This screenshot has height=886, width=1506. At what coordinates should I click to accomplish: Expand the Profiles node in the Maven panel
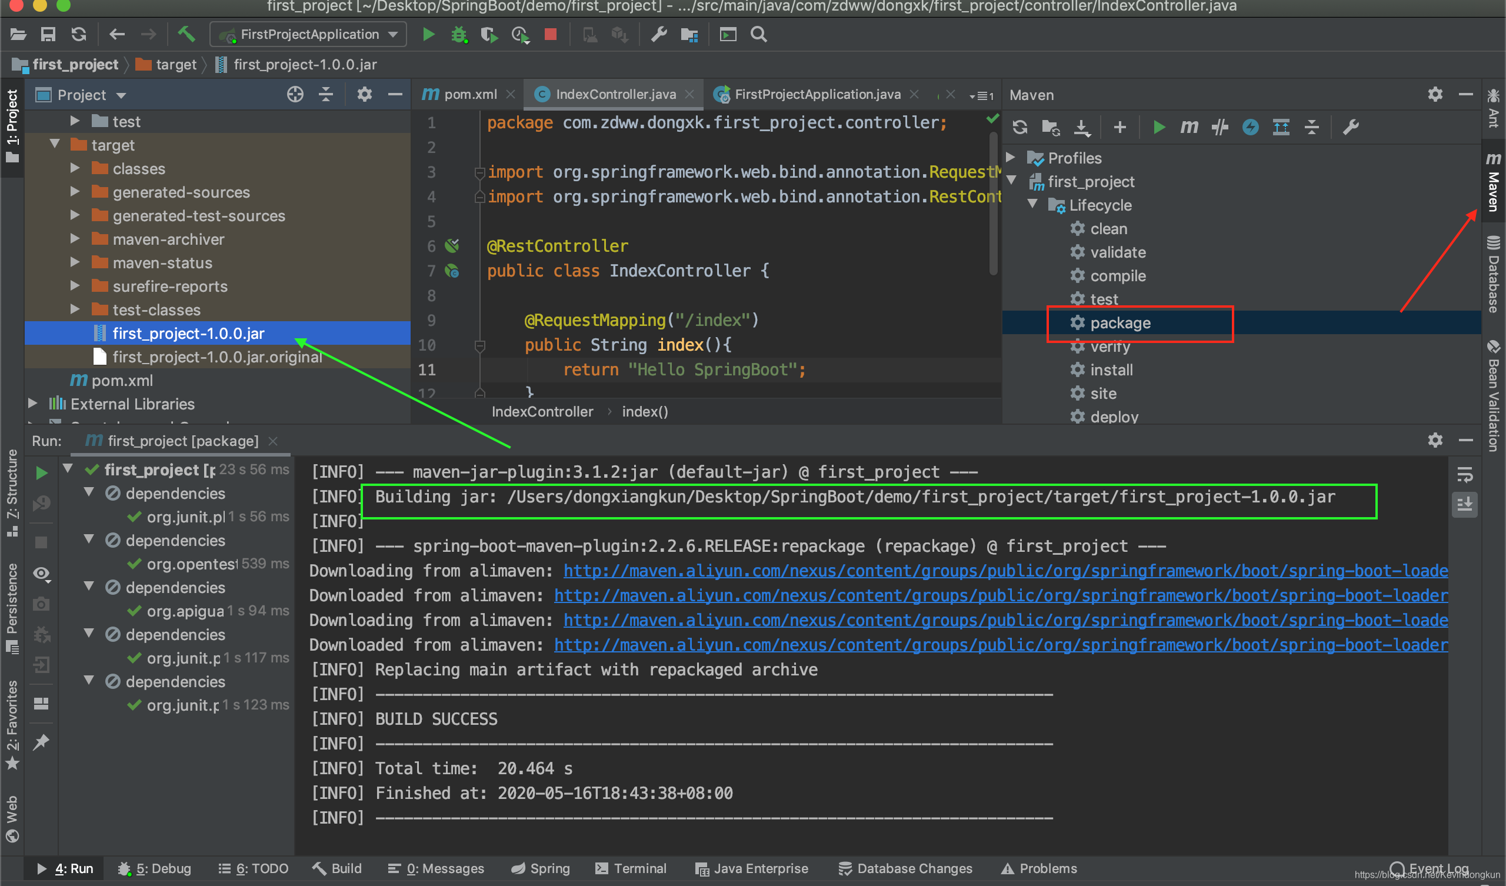pos(1011,158)
